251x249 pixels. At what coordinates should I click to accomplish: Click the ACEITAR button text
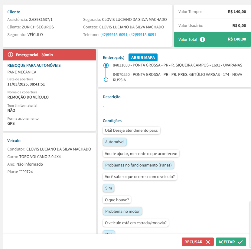click(x=227, y=242)
